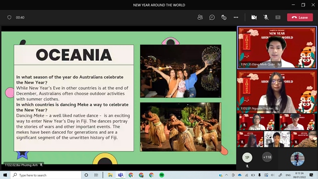Screen dimensions: 318x179
Task: Click the round photo avatar of participant
Action: tap(297, 159)
